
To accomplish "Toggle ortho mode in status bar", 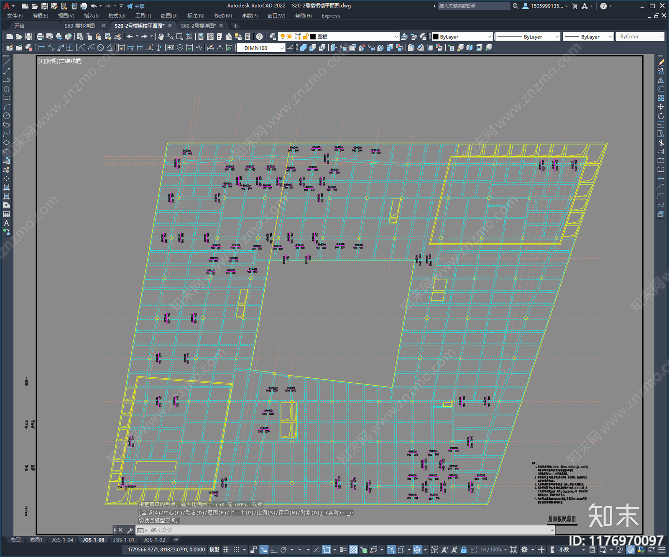I will point(274,549).
